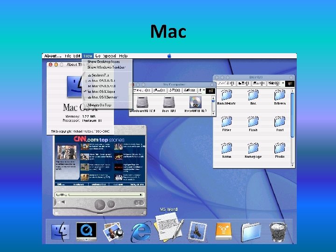Viewport: 336px width, 252px height.
Task: Open the Special menu
Action: pos(110,56)
